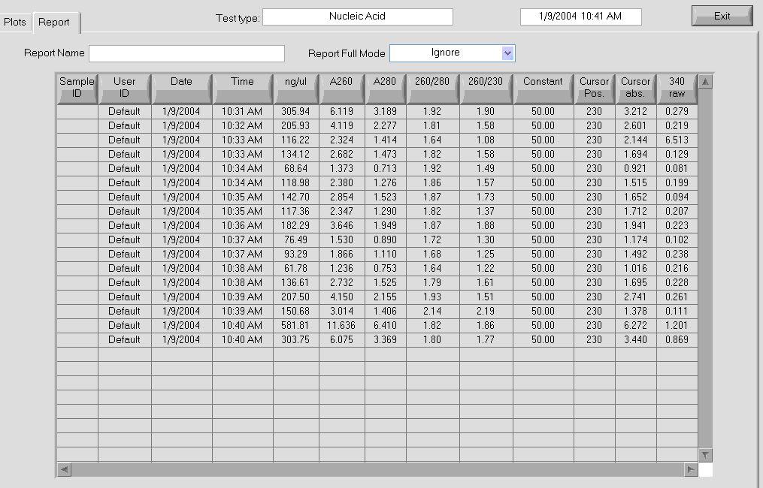
Task: Click the 260/280 value 2.14
Action: (432, 311)
